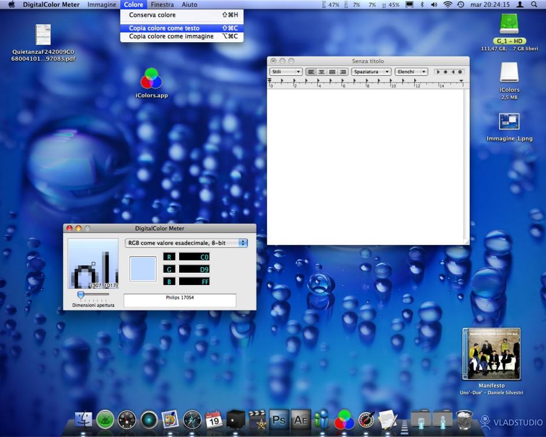Screen dimensions: 546x437
Task: Open Mail stamp icon in dock
Action: point(170,419)
